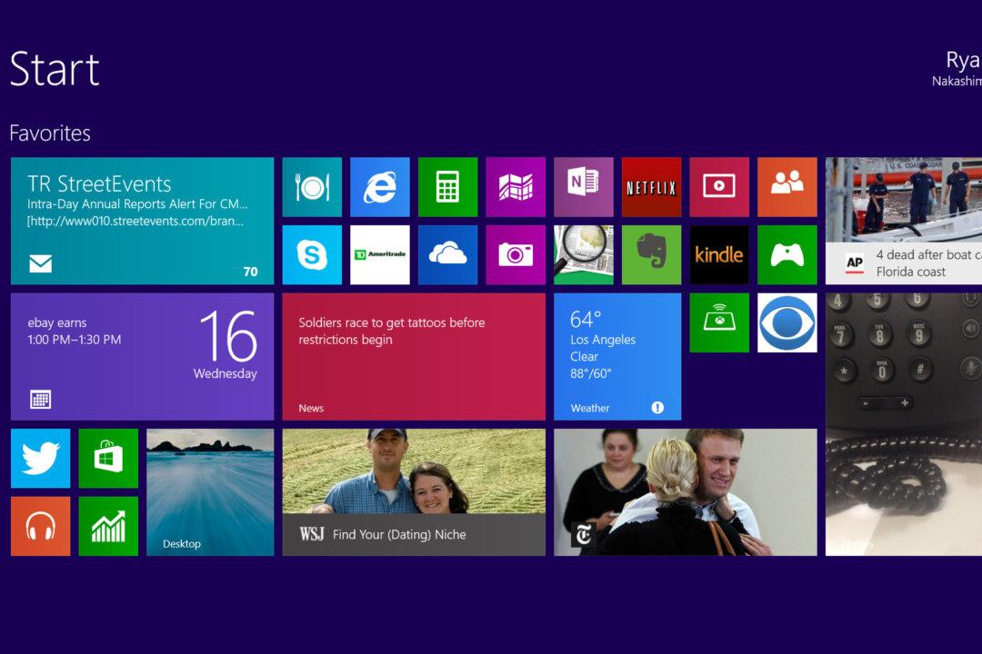Open the OneDrive cloud tile
Image resolution: width=982 pixels, height=654 pixels.
click(x=447, y=255)
